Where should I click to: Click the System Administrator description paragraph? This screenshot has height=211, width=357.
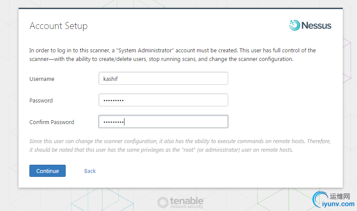pyautogui.click(x=172, y=54)
